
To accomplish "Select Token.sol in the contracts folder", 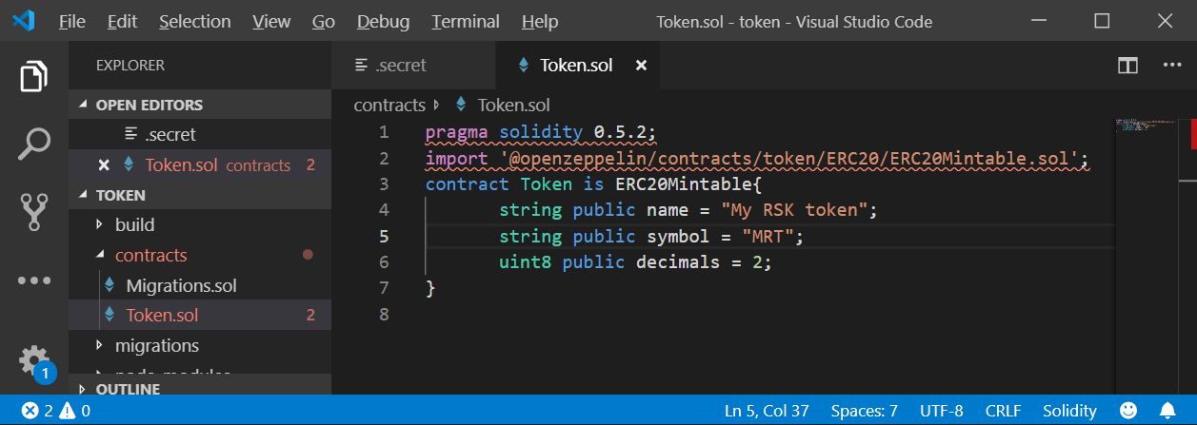I will point(200,315).
